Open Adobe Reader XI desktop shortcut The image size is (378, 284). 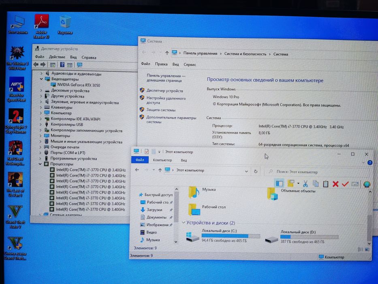click(x=41, y=26)
